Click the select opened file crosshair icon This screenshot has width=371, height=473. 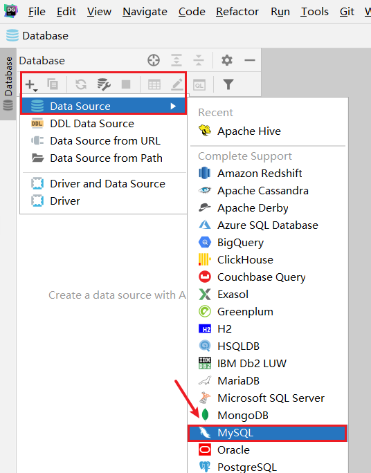pos(154,60)
